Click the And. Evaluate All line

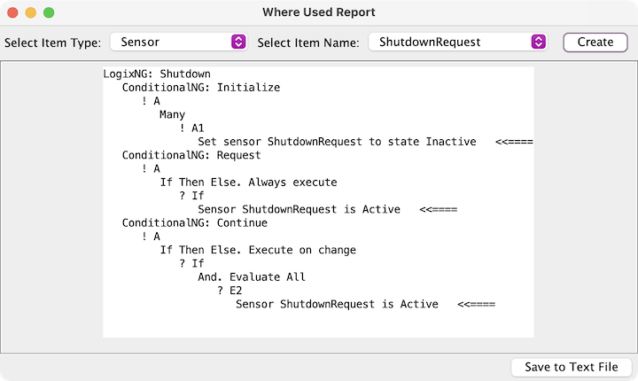pyautogui.click(x=251, y=277)
